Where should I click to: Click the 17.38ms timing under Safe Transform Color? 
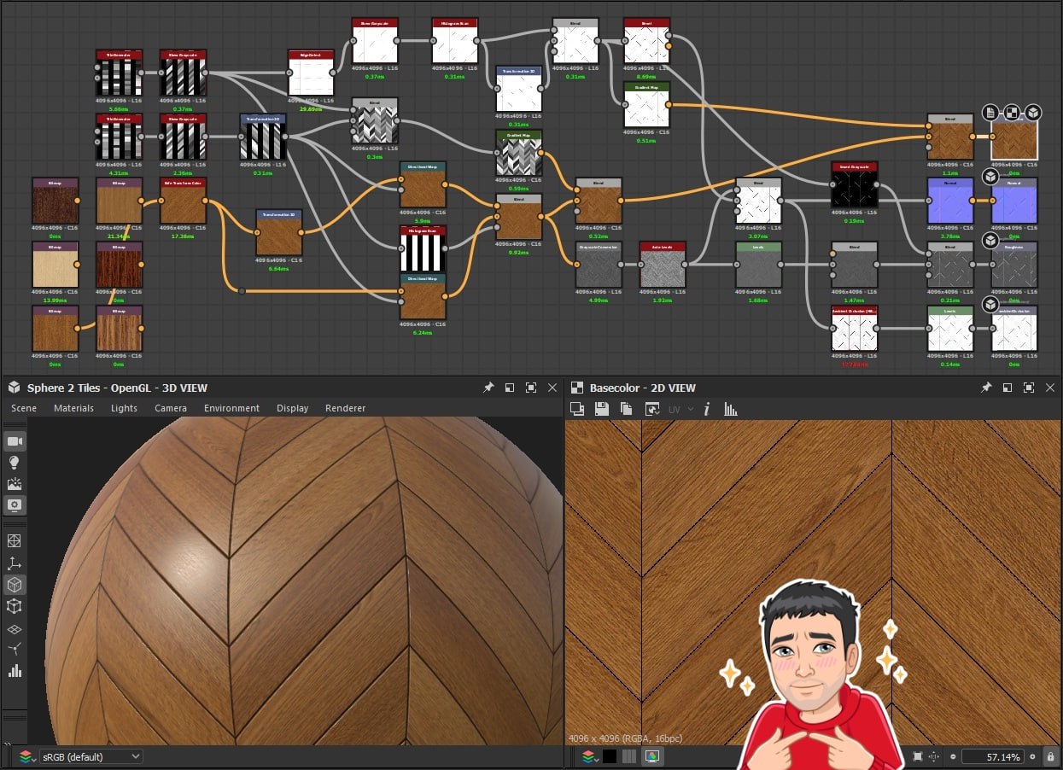click(x=183, y=236)
